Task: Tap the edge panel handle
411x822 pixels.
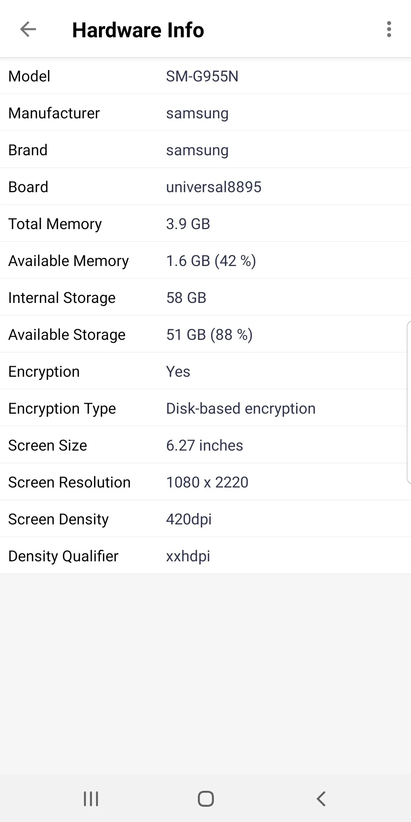Action: click(408, 402)
